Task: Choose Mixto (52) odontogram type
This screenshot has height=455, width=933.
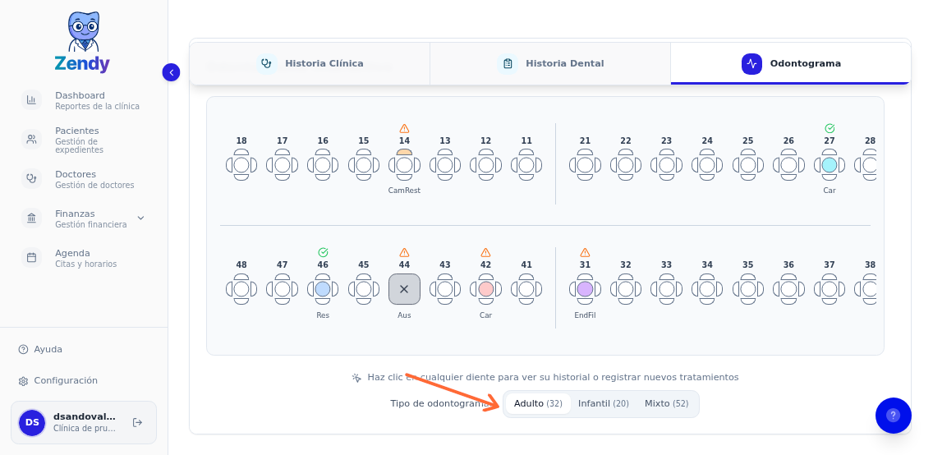Action: [666, 403]
